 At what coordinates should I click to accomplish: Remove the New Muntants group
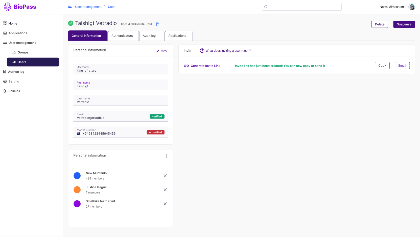(x=165, y=176)
